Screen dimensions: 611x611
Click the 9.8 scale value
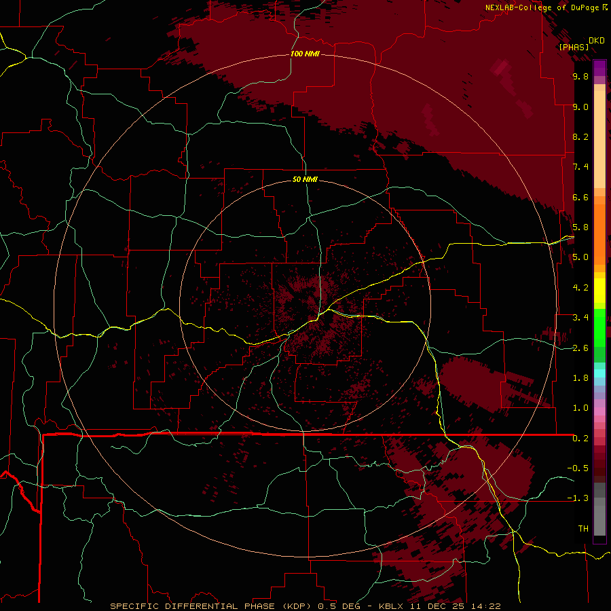(580, 77)
